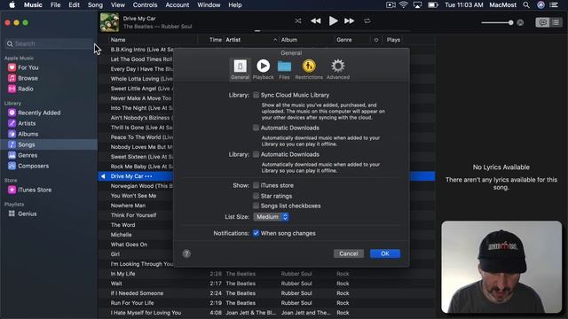Open the Music menu
The image size is (568, 319).
click(x=33, y=5)
